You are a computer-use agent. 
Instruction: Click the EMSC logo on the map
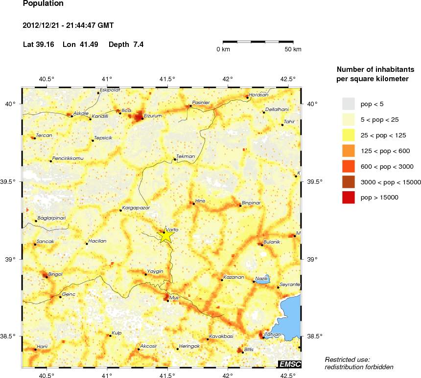click(289, 364)
